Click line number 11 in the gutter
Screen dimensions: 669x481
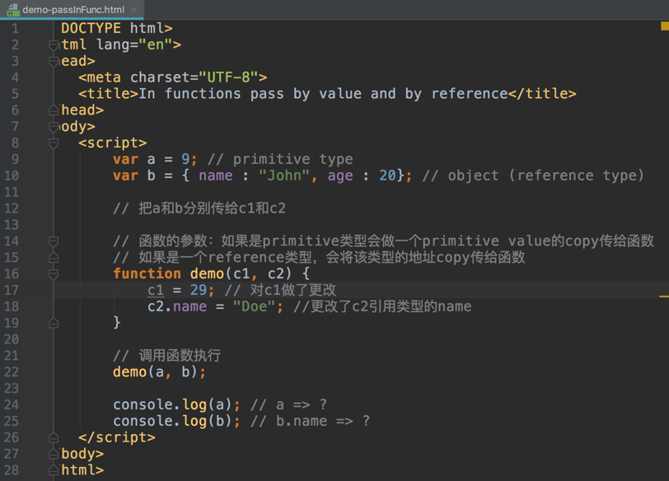point(12,192)
